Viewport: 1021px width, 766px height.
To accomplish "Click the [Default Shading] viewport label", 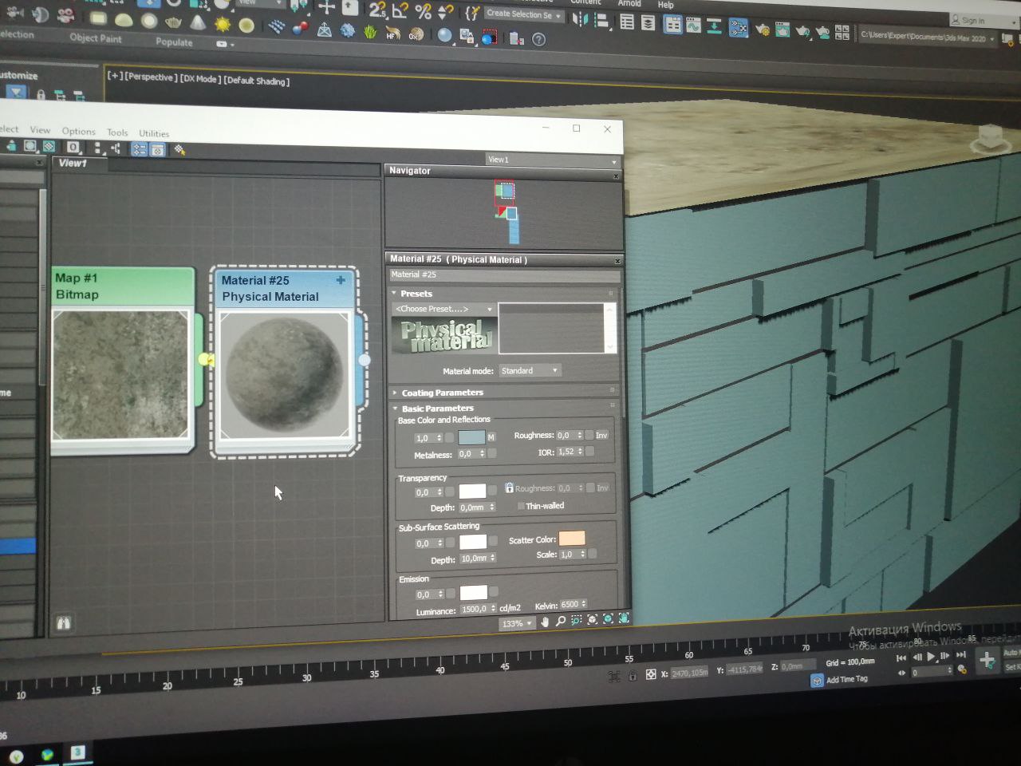I will 256,81.
